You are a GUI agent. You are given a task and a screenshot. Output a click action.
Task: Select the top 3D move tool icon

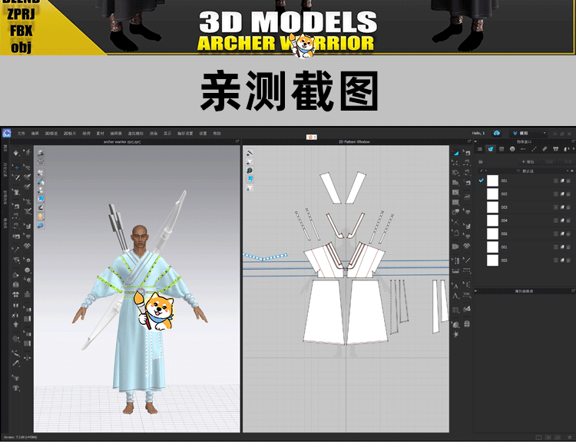[17, 152]
